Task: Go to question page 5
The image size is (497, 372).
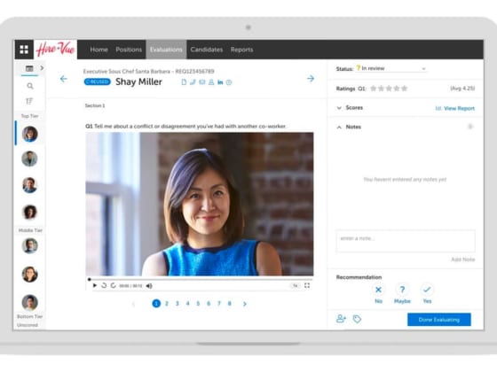Action: (198, 304)
